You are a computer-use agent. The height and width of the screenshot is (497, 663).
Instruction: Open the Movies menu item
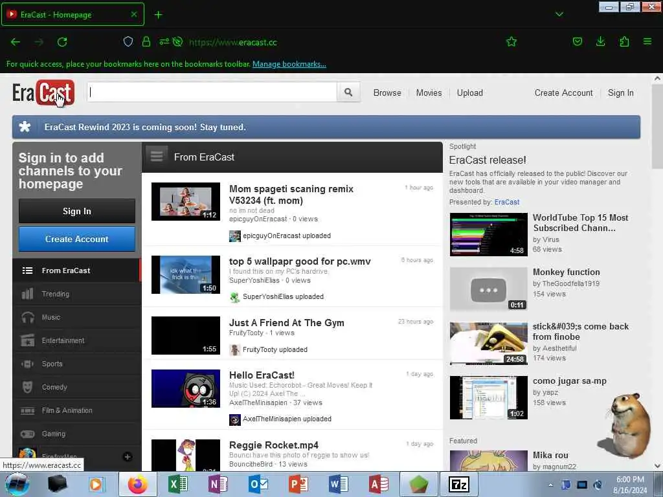tap(429, 93)
